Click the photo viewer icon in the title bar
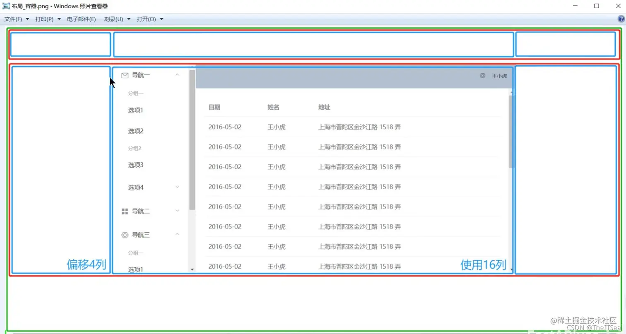The image size is (626, 334). click(6, 6)
